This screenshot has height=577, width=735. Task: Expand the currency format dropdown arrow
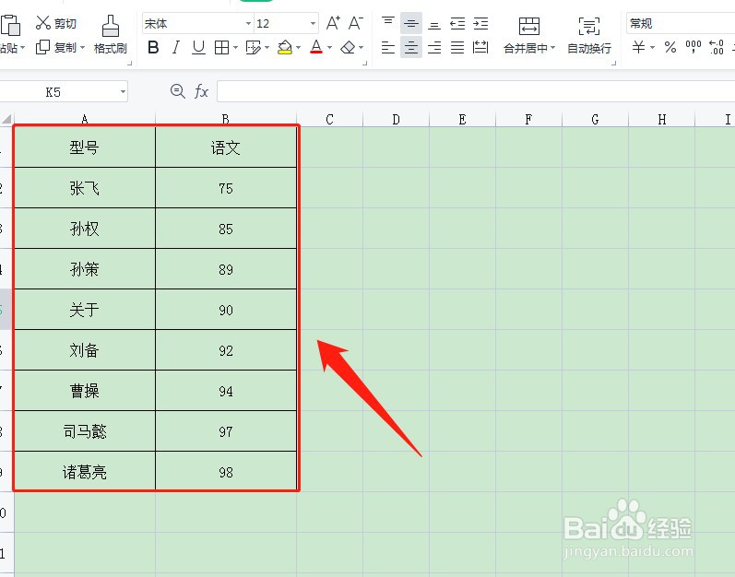point(652,48)
